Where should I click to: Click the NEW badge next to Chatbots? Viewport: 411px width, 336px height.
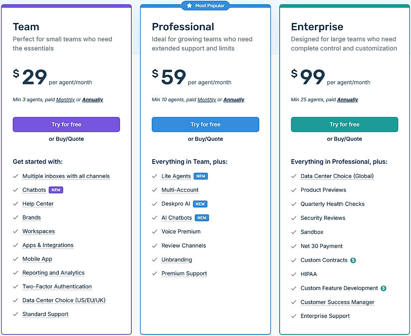[x=56, y=190]
